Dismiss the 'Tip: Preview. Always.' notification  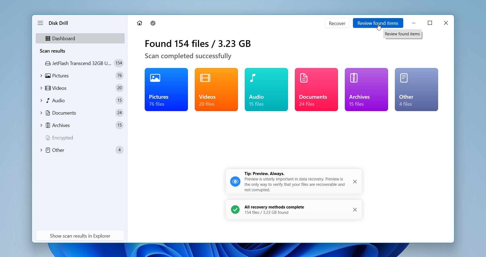point(355,182)
